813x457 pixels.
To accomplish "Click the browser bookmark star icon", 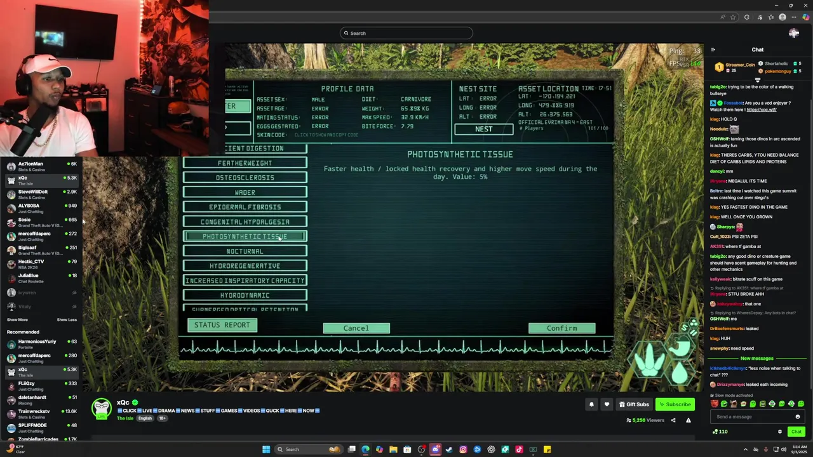I will point(733,17).
